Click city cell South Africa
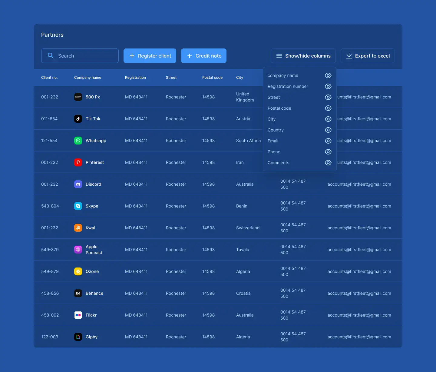 coord(248,141)
